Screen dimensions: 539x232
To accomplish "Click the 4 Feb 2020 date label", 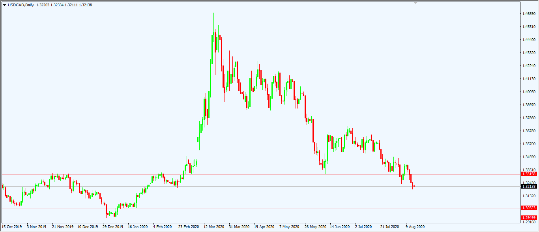I will click(163, 227).
